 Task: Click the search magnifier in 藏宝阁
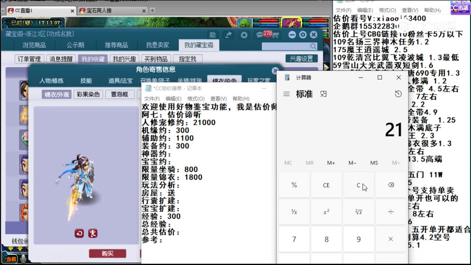[x=313, y=46]
